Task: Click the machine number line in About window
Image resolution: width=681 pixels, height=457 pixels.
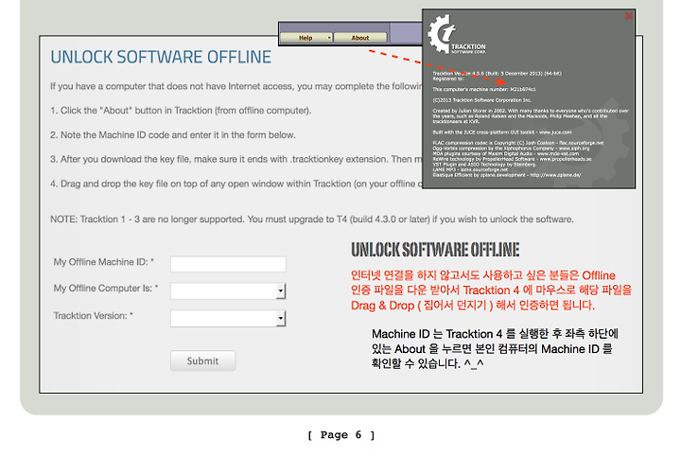Action: [x=484, y=89]
